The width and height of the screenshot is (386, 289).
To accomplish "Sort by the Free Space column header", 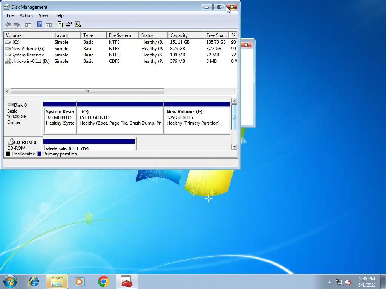I will [x=216, y=35].
